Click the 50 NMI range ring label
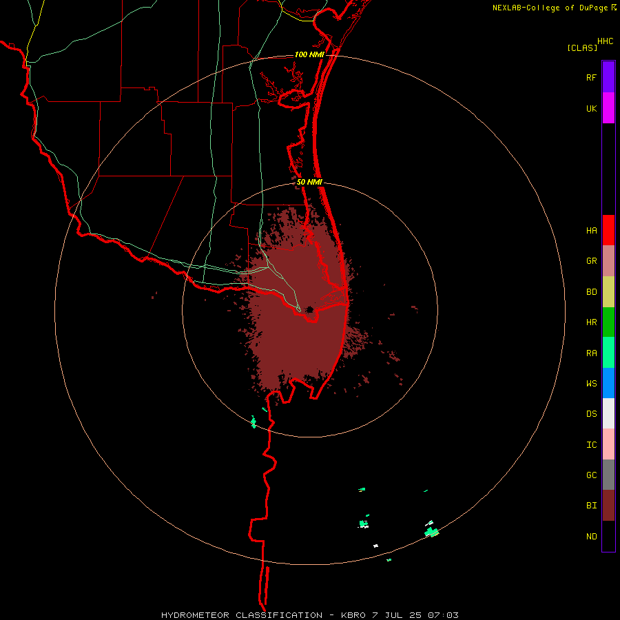This screenshot has height=620, width=620. (x=309, y=183)
